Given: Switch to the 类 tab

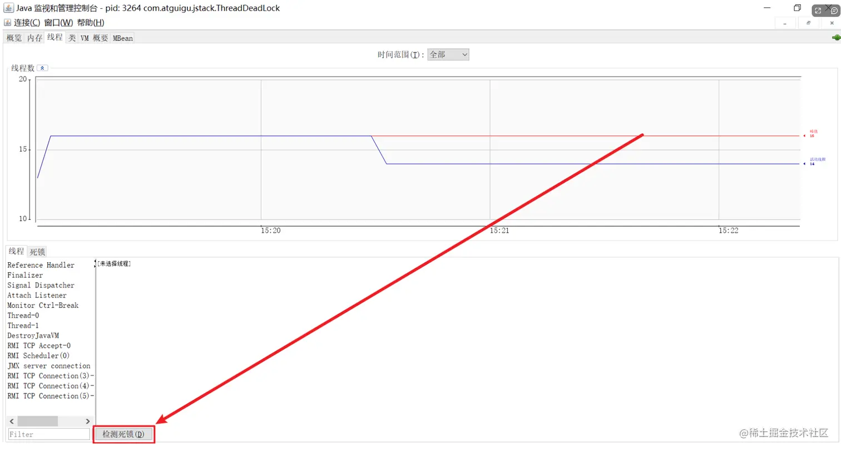Looking at the screenshot, I should pyautogui.click(x=72, y=38).
